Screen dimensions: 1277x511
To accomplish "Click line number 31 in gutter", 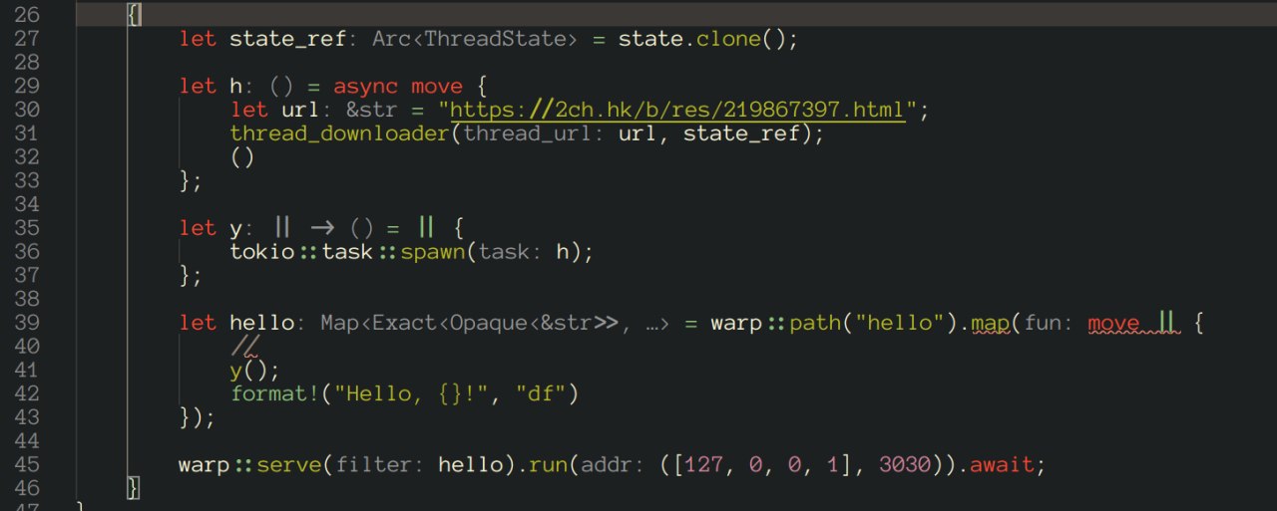I will point(26,133).
